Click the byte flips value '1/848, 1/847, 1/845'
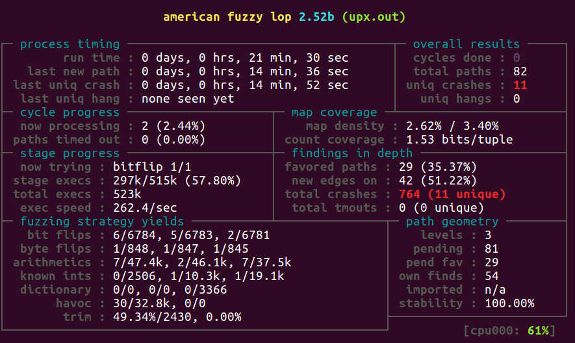 pyautogui.click(x=181, y=249)
